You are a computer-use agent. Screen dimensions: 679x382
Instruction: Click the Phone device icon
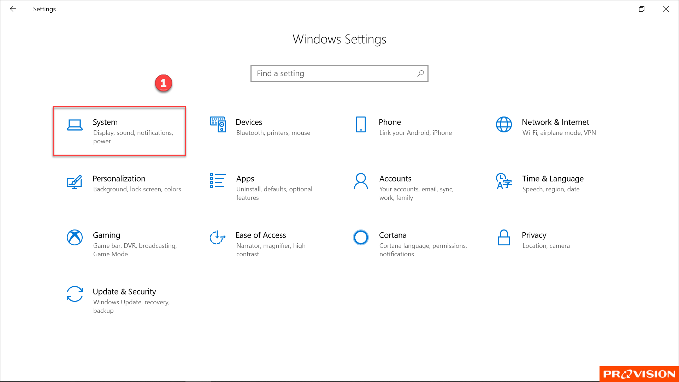tap(361, 124)
